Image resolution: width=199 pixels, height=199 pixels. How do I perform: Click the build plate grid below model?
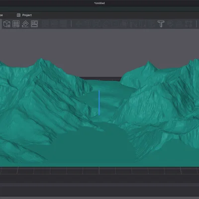tap(99, 171)
